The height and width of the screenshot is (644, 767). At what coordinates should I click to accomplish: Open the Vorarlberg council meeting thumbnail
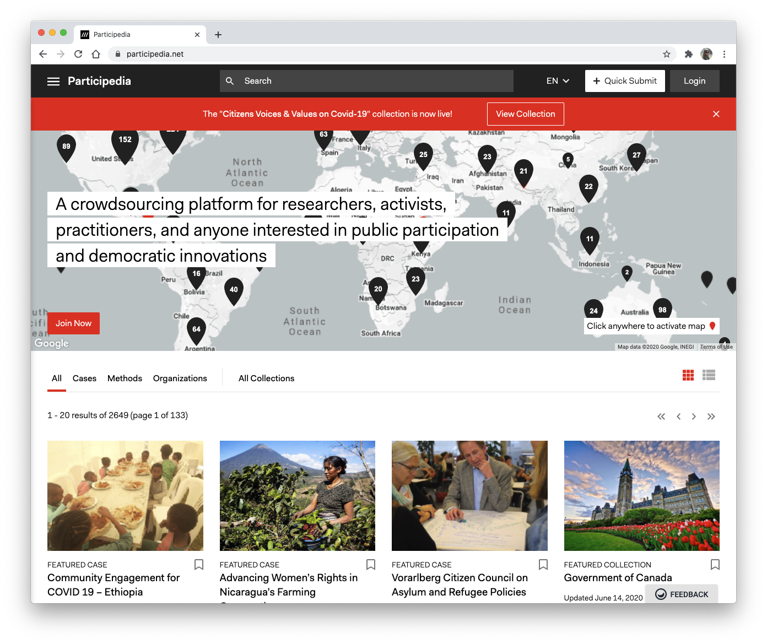[469, 496]
